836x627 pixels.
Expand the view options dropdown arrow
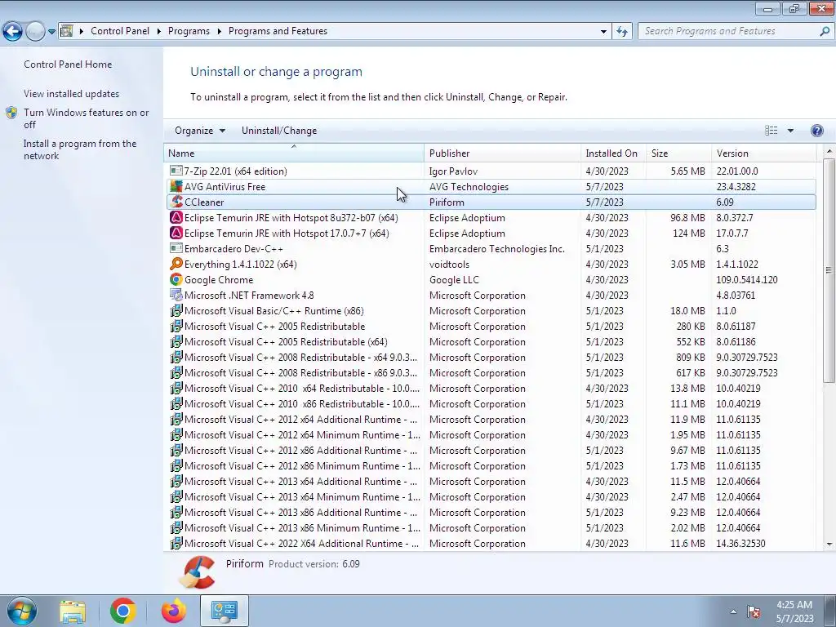tap(790, 131)
